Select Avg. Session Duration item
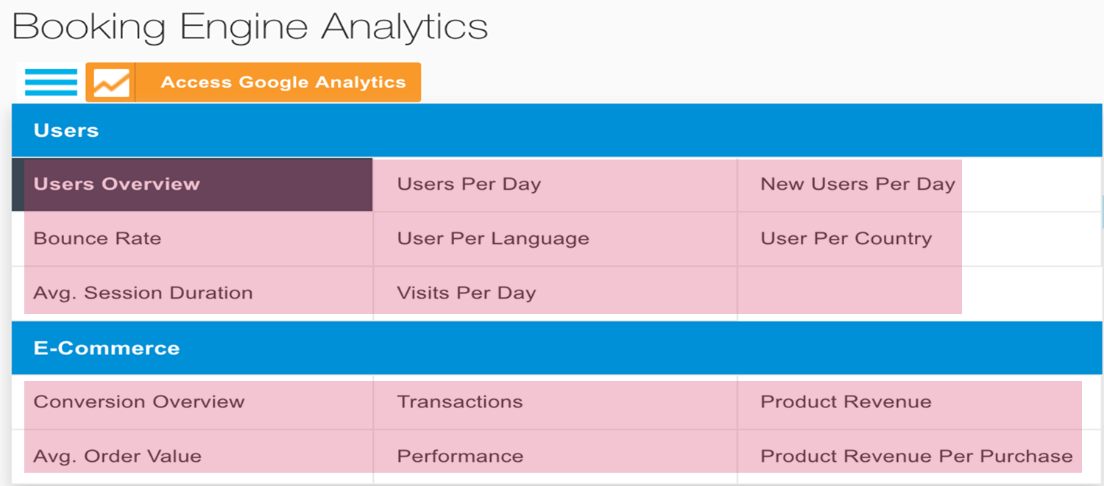 pos(192,293)
